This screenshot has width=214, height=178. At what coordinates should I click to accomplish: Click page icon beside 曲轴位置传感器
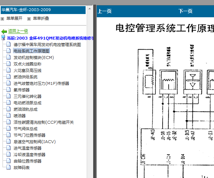click(9, 161)
